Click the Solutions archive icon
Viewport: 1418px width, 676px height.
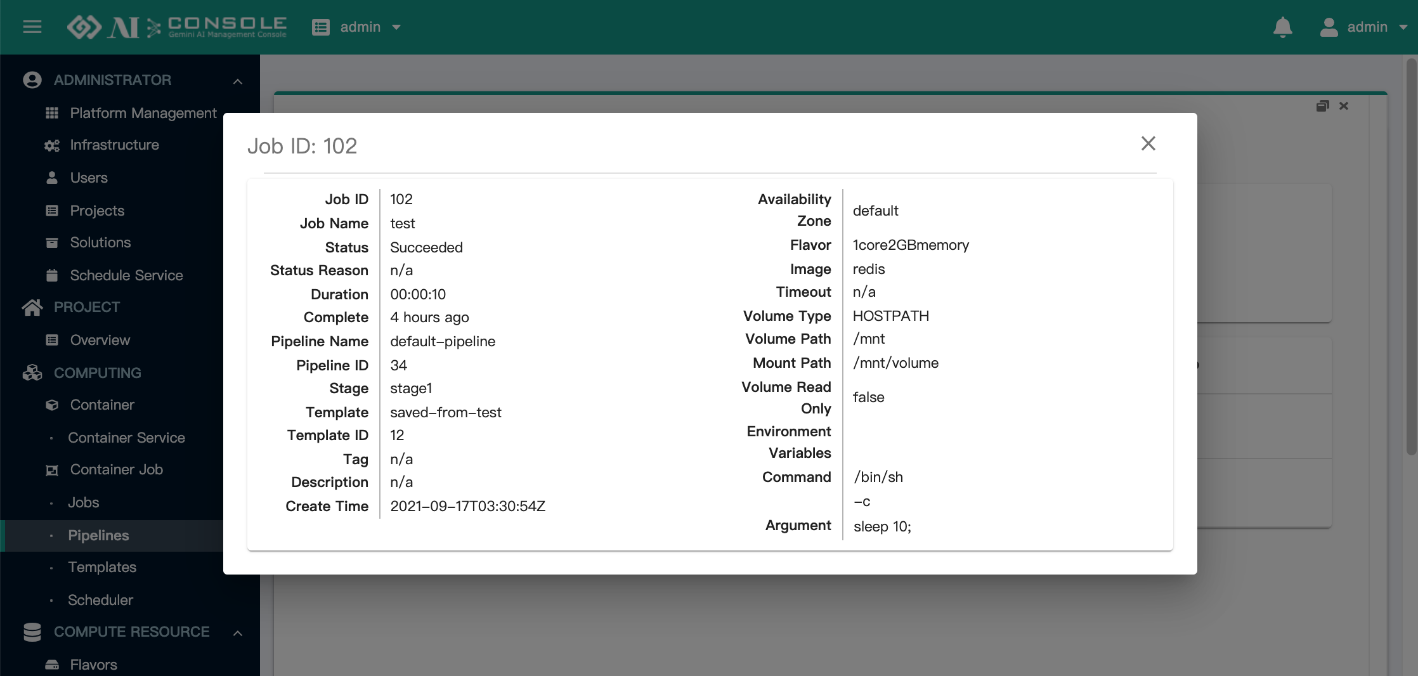(52, 243)
